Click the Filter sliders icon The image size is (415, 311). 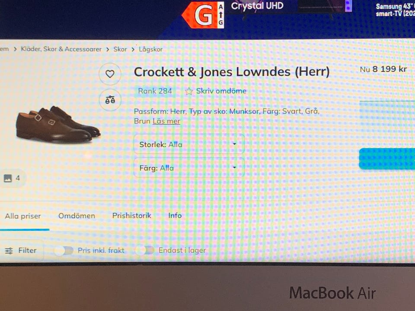pos(9,251)
